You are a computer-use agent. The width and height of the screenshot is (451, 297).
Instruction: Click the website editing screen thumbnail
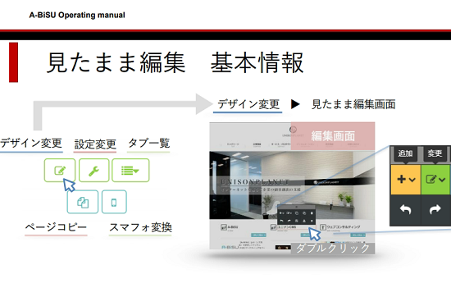click(x=292, y=186)
